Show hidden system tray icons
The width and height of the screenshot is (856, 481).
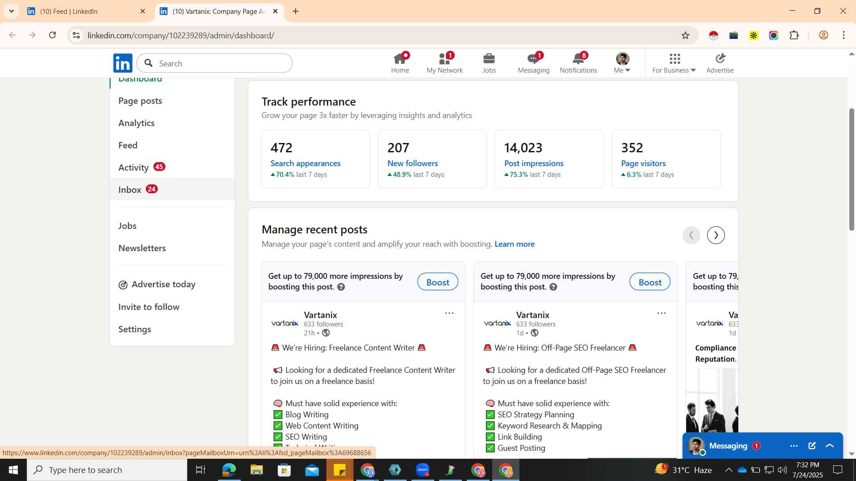tap(728, 470)
